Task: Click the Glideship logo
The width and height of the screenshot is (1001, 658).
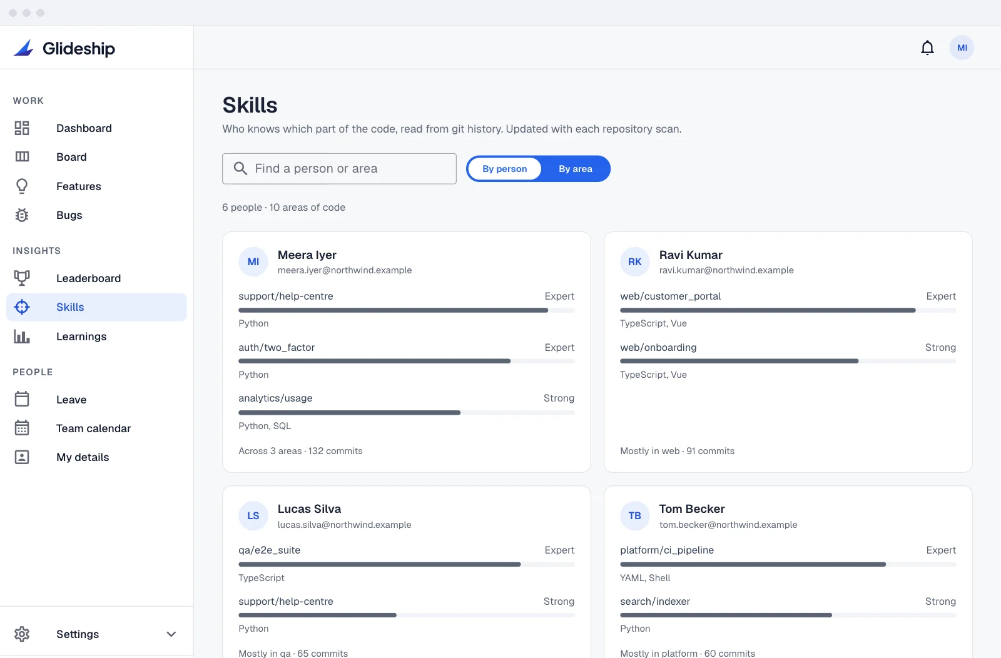Action: tap(64, 48)
